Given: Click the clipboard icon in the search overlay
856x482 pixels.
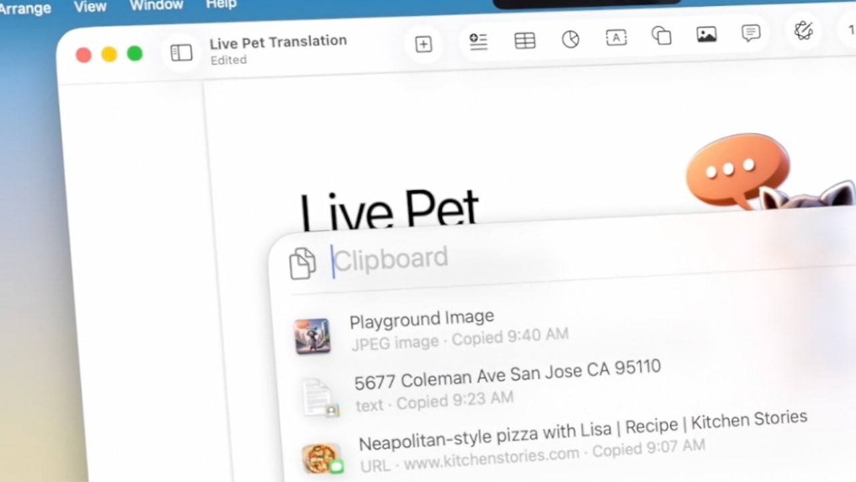Looking at the screenshot, I should [x=303, y=262].
